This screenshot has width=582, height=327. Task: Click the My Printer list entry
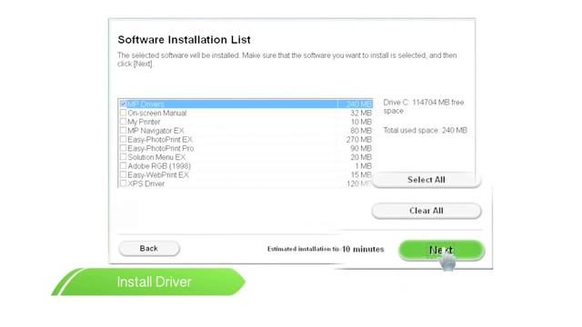coord(144,122)
